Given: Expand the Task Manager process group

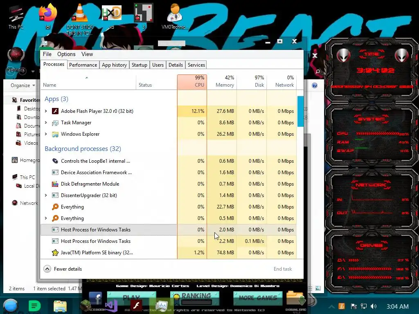Looking at the screenshot, I should click(x=46, y=123).
